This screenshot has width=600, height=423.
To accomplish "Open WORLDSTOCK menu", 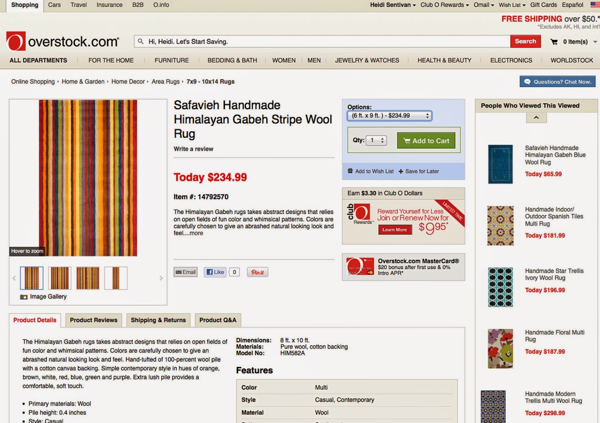I will (x=572, y=60).
